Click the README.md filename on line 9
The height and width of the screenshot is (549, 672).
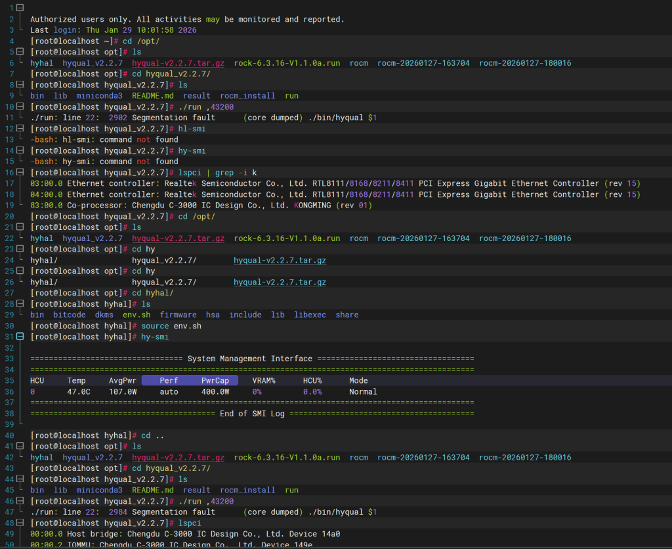(152, 96)
